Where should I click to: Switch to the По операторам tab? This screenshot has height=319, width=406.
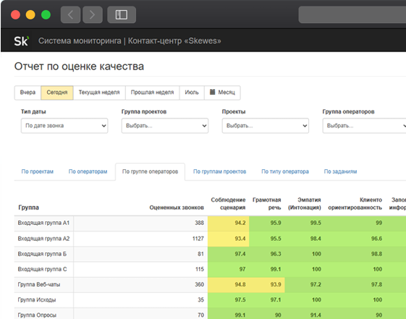(x=88, y=171)
